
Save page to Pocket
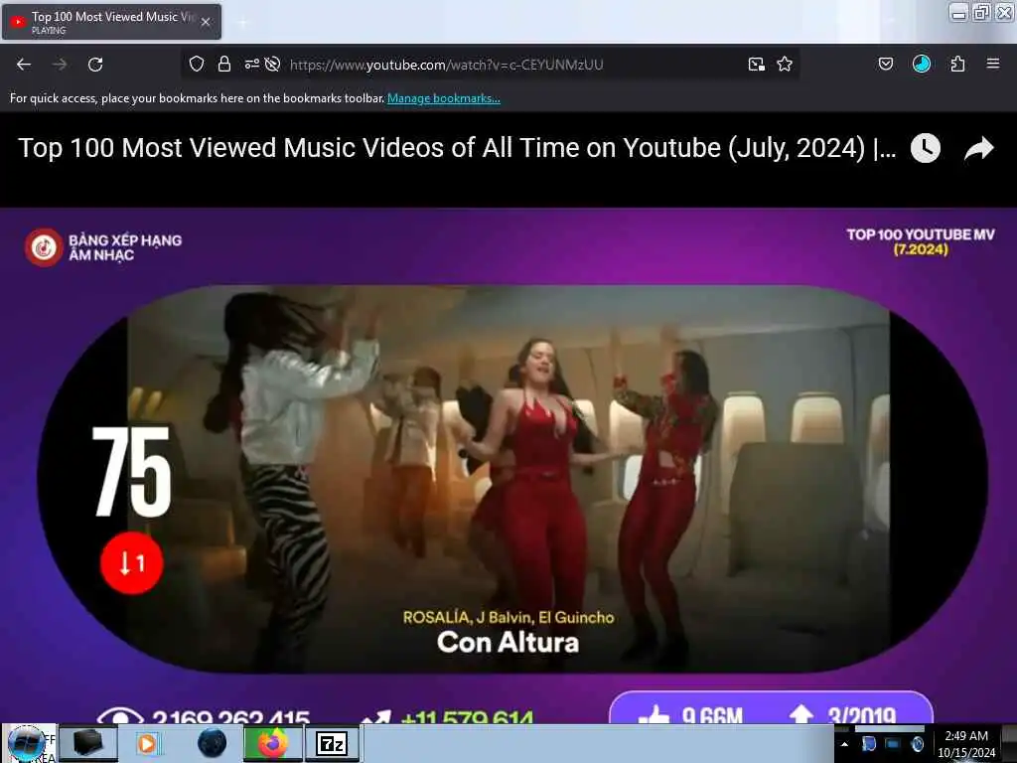pyautogui.click(x=886, y=64)
